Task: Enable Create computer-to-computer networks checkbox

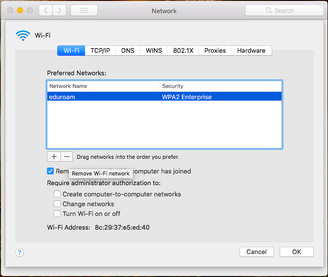Action: click(57, 194)
